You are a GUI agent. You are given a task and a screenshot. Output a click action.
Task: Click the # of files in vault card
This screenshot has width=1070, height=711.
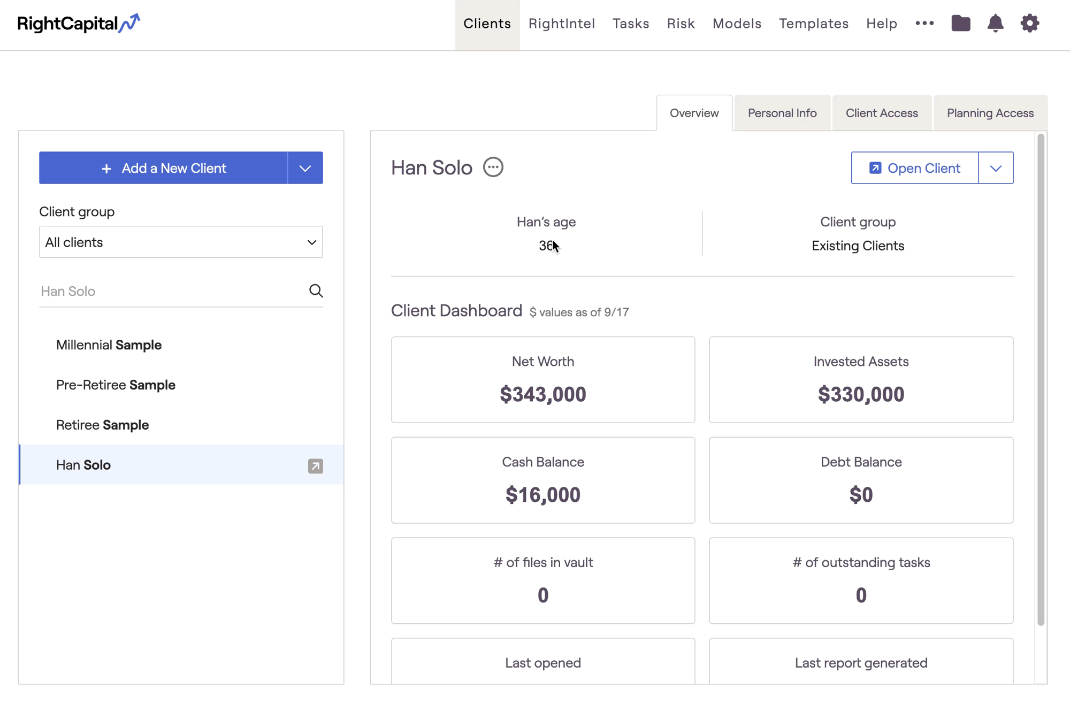pyautogui.click(x=543, y=581)
